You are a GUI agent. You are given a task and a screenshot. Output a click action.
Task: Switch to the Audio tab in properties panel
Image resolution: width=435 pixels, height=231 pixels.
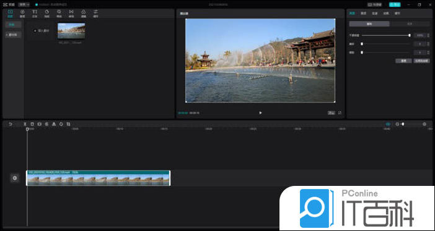click(363, 13)
